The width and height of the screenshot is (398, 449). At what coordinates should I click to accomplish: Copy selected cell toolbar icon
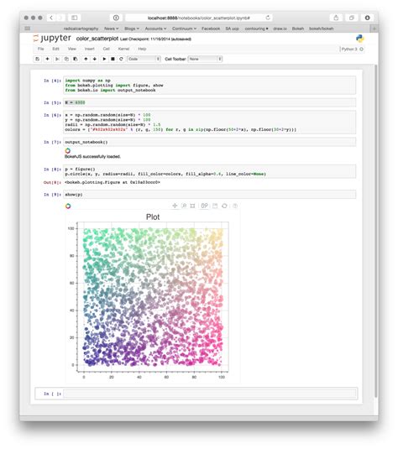[x=66, y=59]
